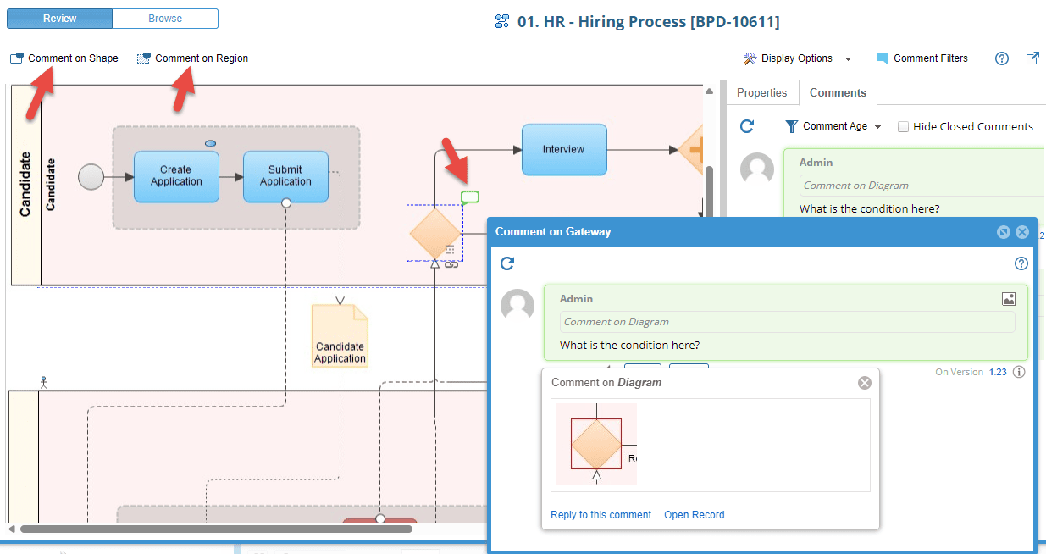This screenshot has width=1046, height=554.
Task: Click the Open Record link
Action: [x=694, y=515]
